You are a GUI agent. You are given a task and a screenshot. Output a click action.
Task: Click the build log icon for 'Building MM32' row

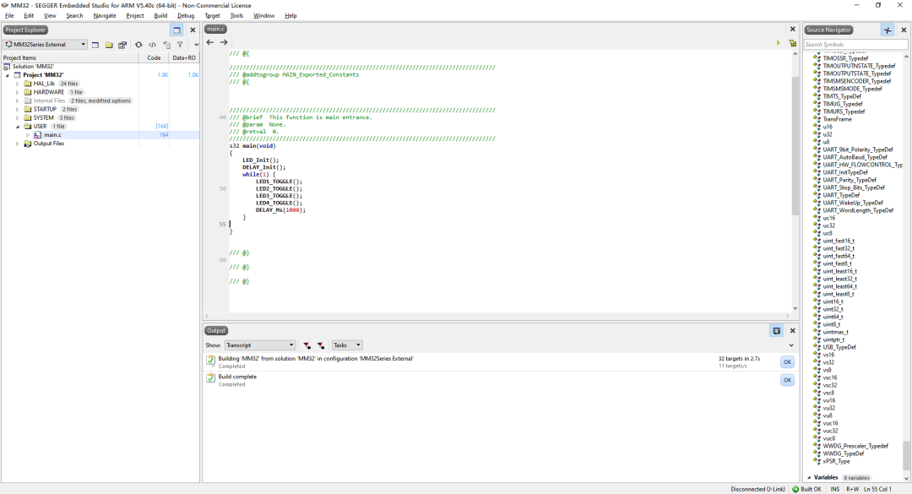coord(210,361)
